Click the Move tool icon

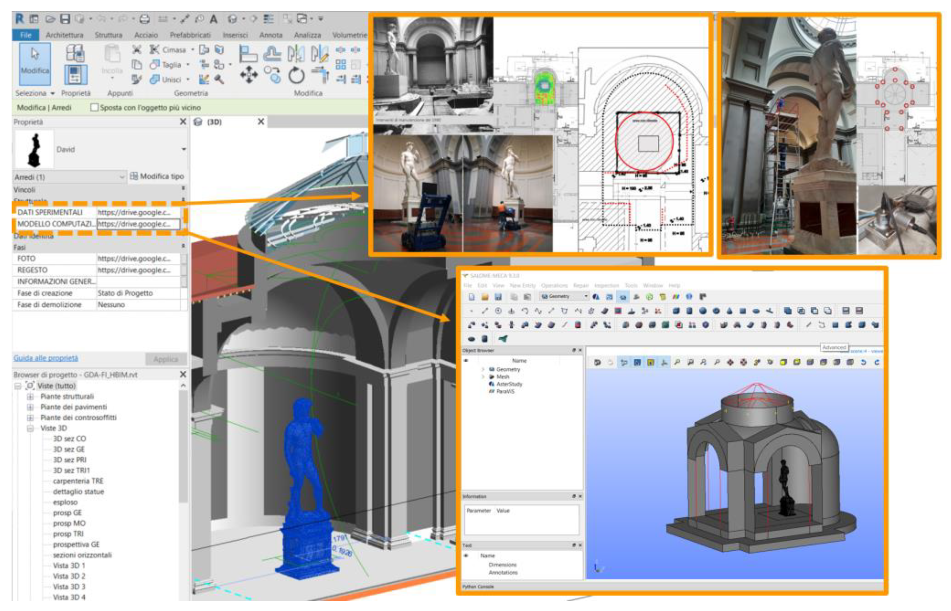coord(249,75)
